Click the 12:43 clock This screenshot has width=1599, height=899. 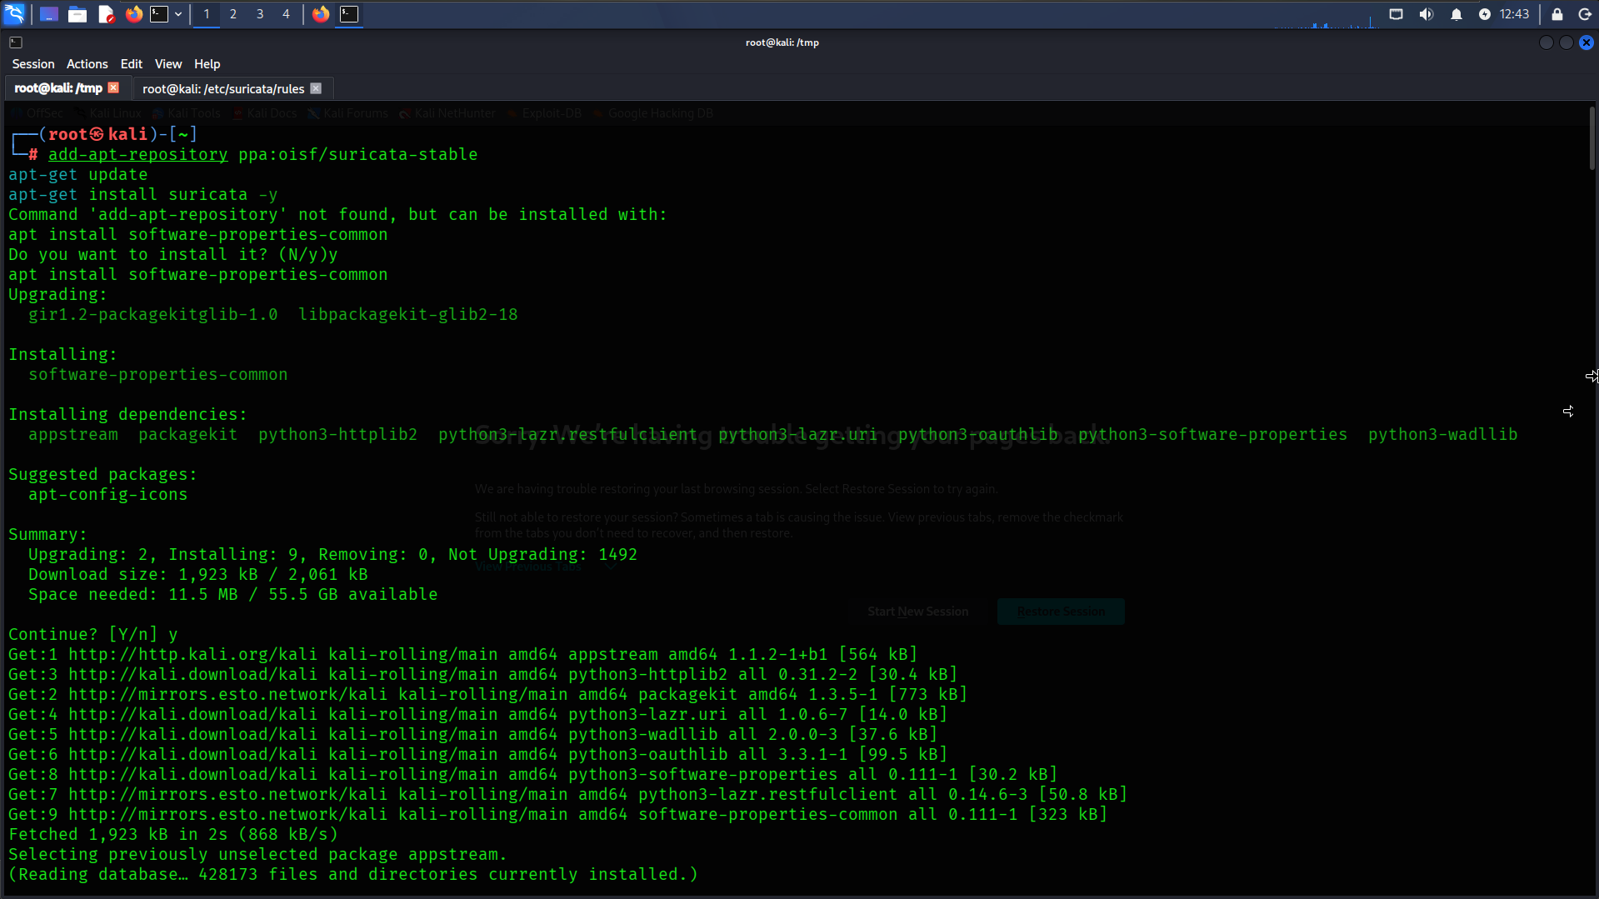(1514, 14)
